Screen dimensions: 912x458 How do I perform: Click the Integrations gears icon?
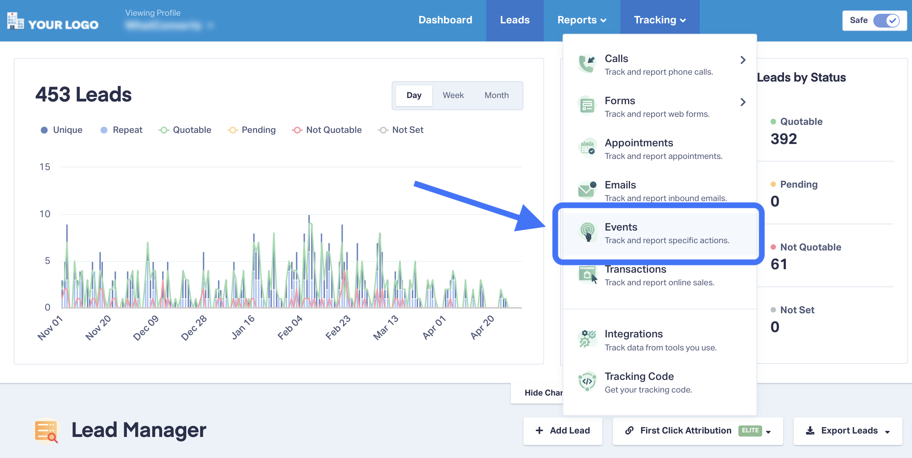(x=587, y=339)
